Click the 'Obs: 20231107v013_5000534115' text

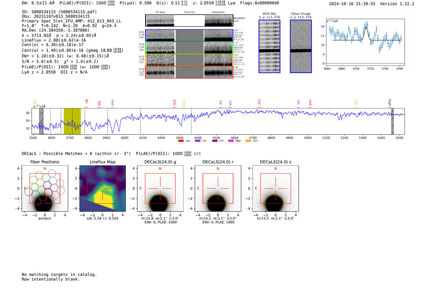click(56, 16)
